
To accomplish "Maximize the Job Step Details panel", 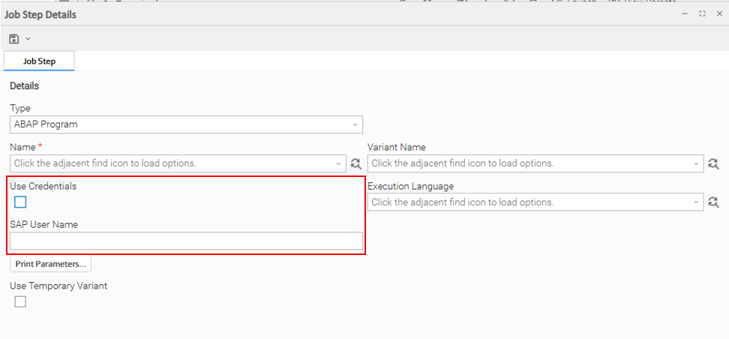I will [702, 14].
